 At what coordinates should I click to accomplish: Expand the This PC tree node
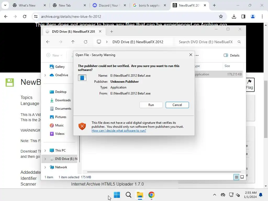(45, 150)
